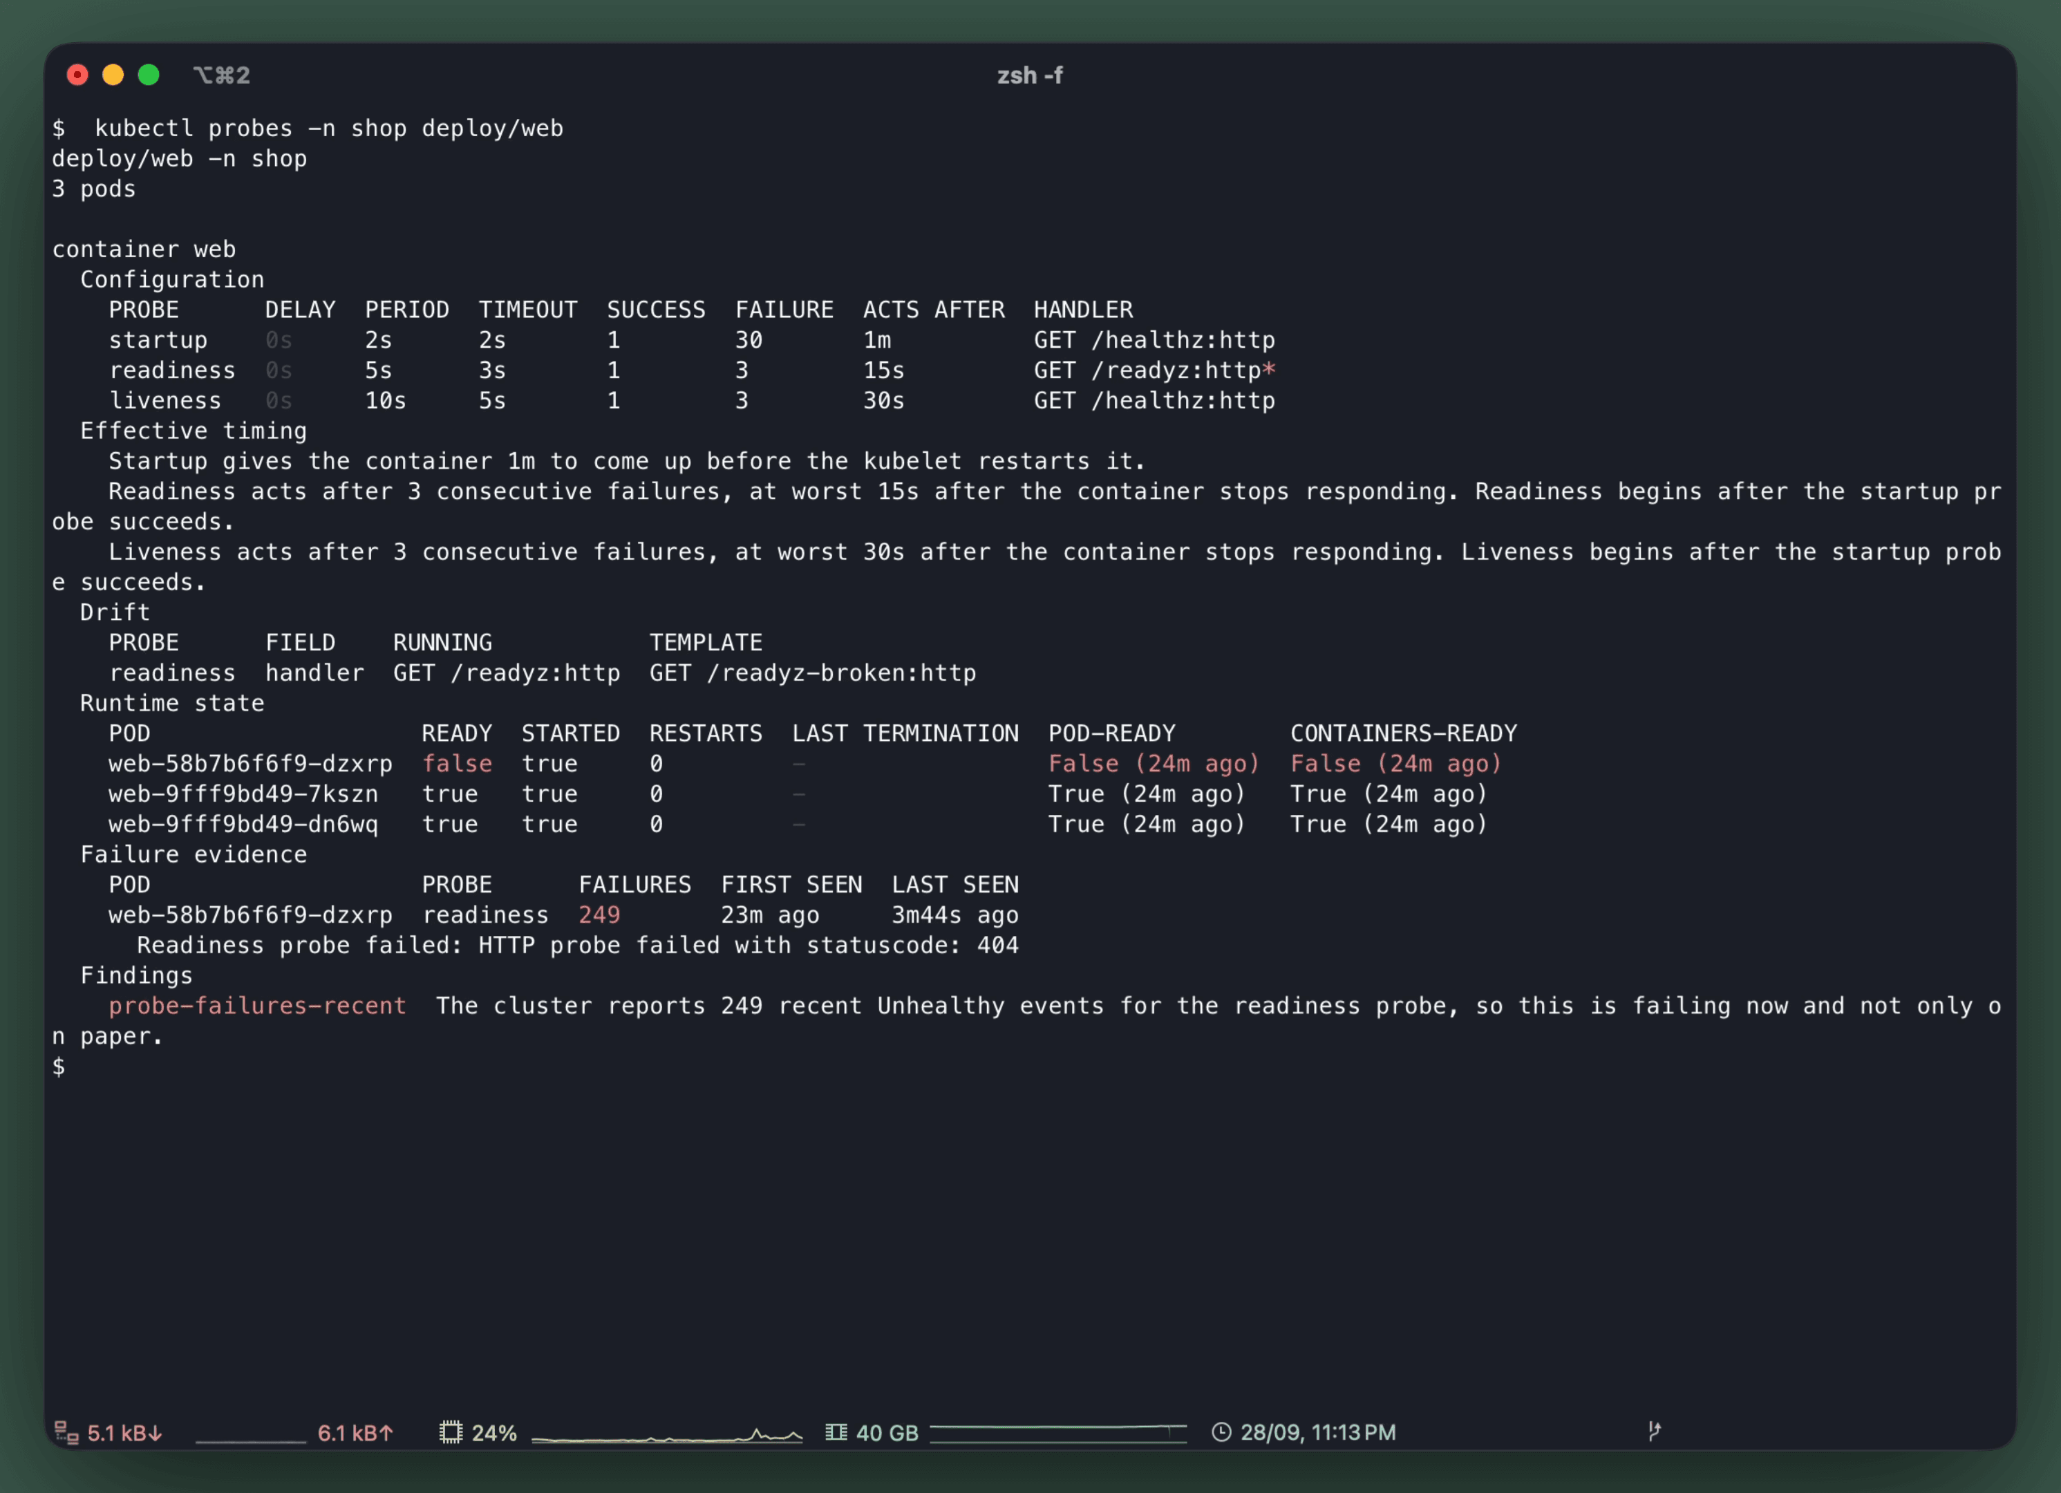Click the 'statuscode: 404' error message line
This screenshot has height=1493, width=2061.
coord(578,945)
